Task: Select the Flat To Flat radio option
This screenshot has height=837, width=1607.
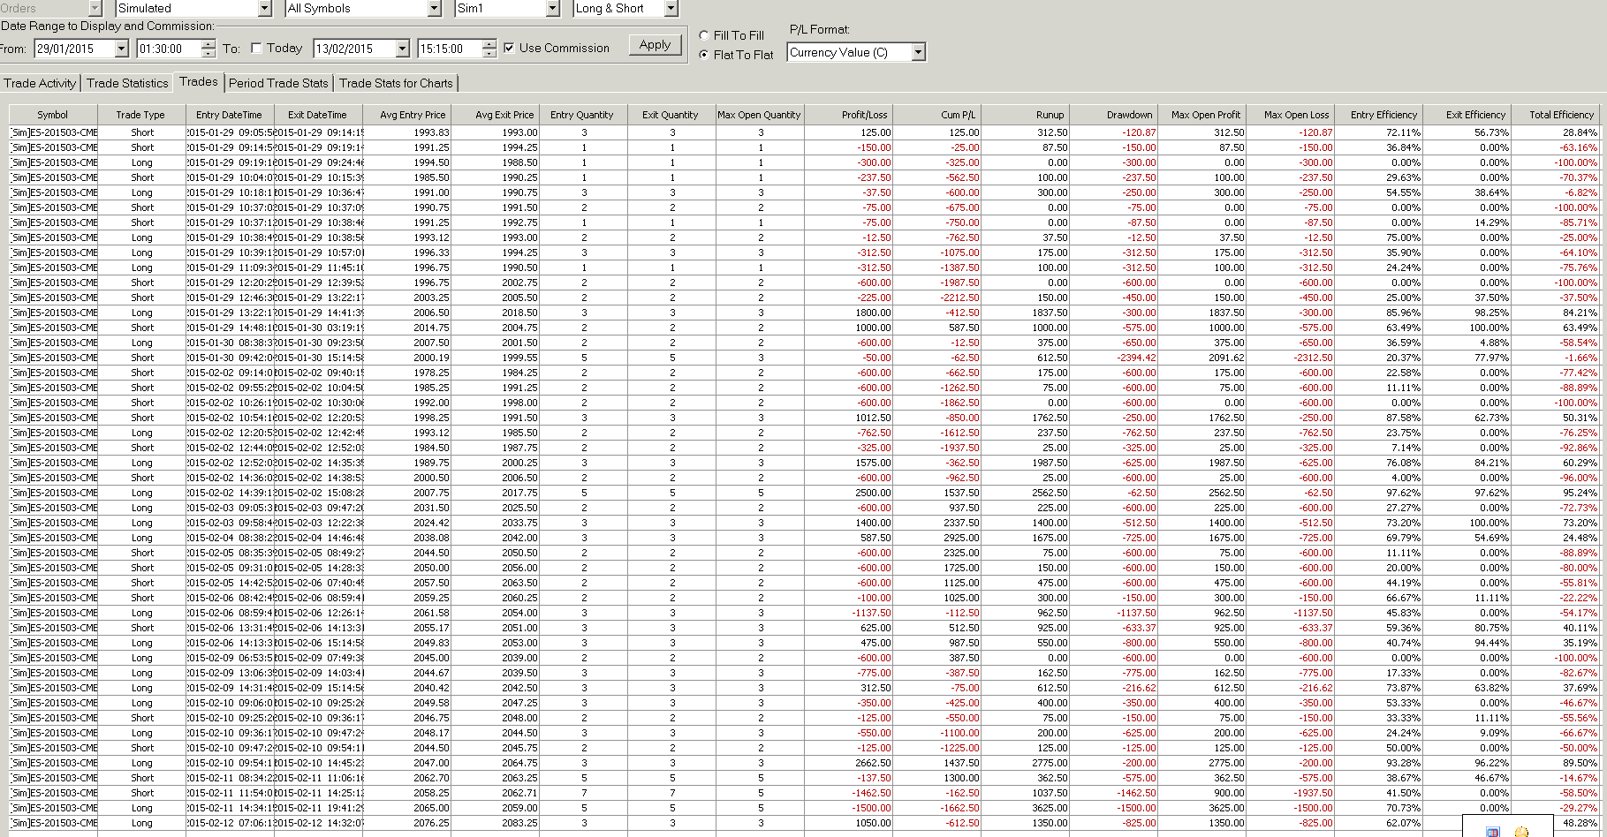Action: point(704,55)
